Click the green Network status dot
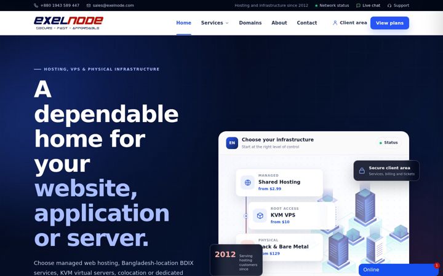The width and height of the screenshot is (443, 276). coord(316,6)
